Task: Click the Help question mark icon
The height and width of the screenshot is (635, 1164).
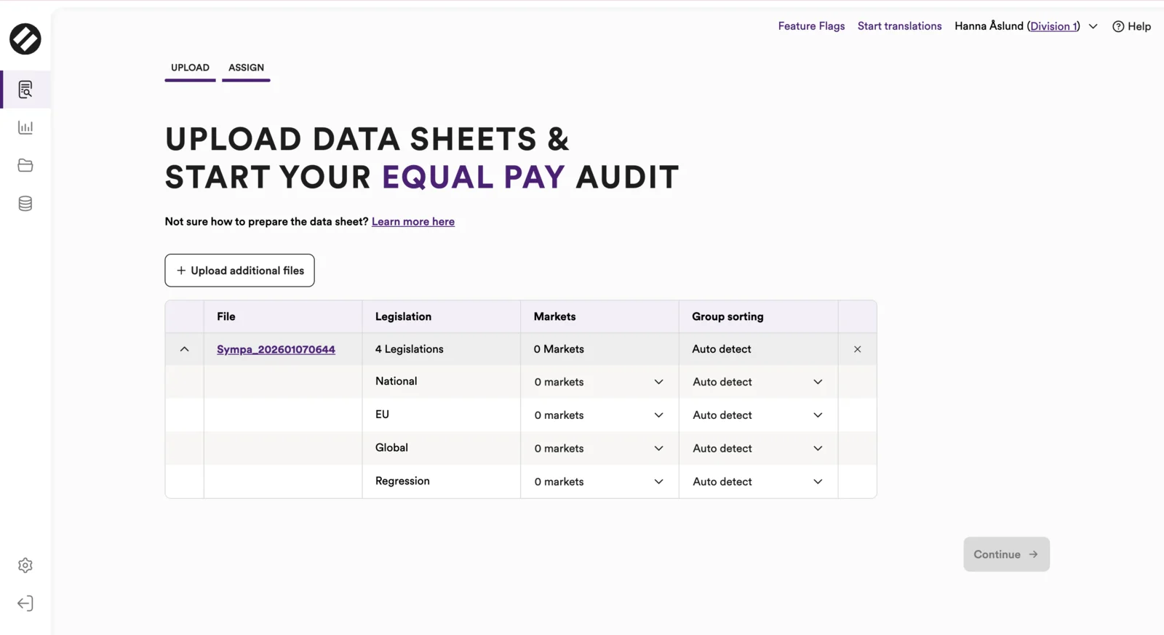Action: (1118, 26)
